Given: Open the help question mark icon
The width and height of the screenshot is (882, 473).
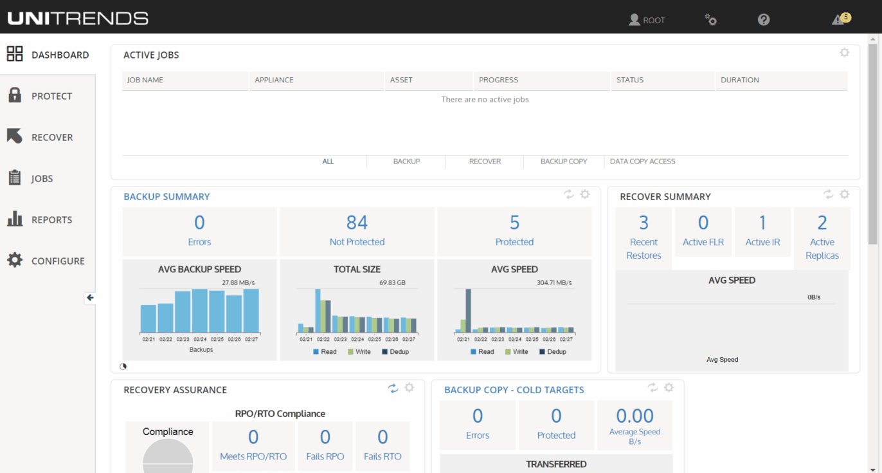Looking at the screenshot, I should tap(764, 19).
